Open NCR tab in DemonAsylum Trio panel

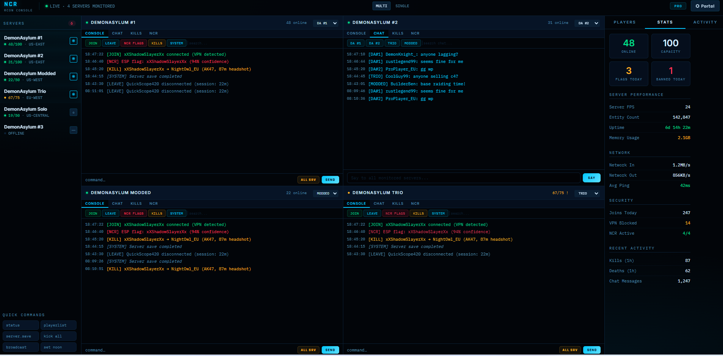coord(415,204)
